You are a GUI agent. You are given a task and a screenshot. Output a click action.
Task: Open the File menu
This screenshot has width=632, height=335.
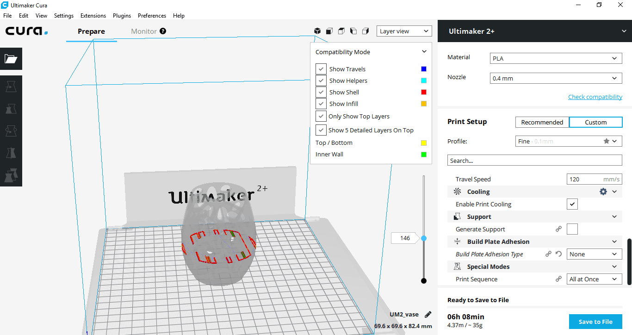pyautogui.click(x=7, y=15)
